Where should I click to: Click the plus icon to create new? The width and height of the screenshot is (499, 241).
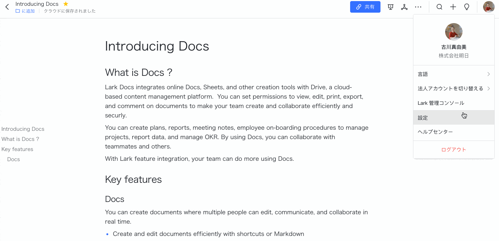453,7
